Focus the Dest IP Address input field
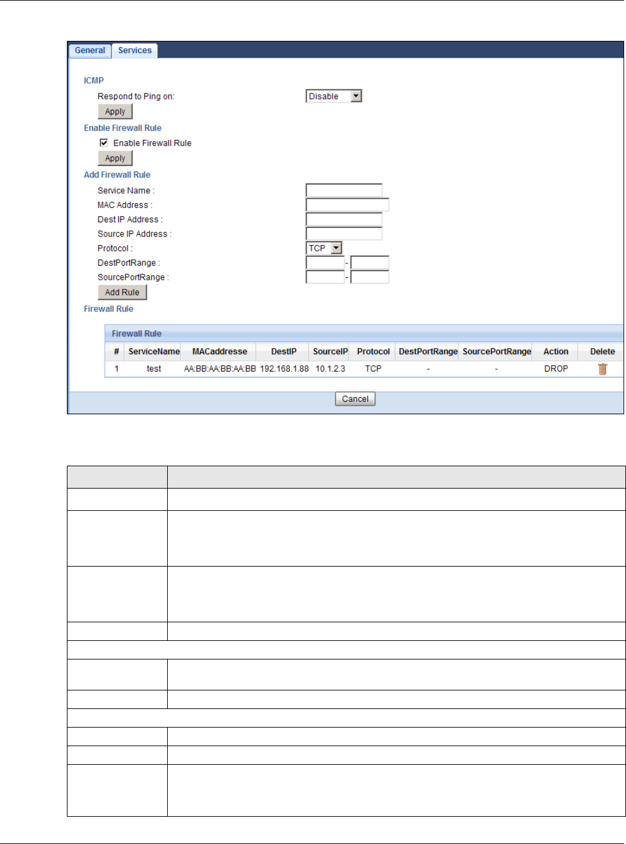 point(344,219)
